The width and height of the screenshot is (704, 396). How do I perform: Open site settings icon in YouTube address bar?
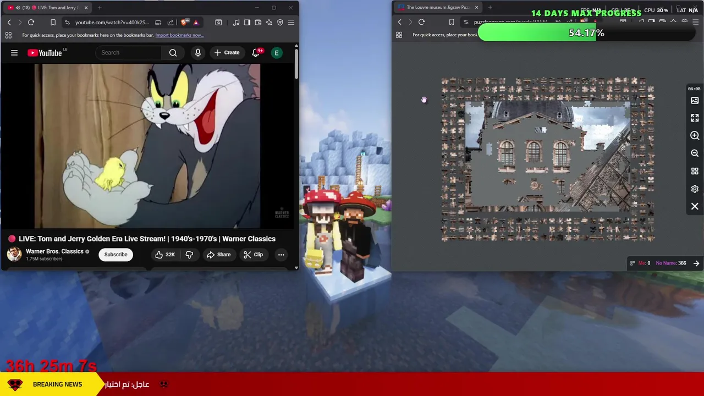point(67,23)
